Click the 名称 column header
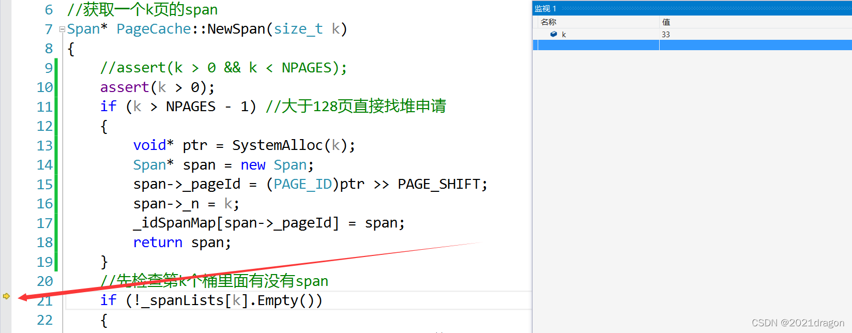The width and height of the screenshot is (852, 333). (549, 22)
